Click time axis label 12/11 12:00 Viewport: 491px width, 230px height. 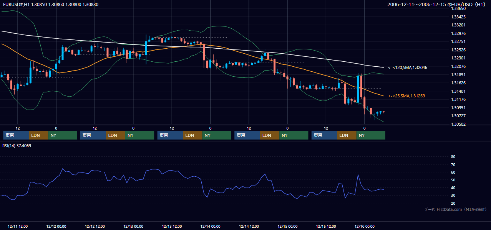(x=18, y=226)
